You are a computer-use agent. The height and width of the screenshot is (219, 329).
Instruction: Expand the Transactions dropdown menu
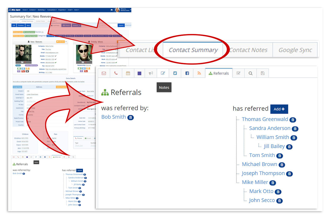click(x=52, y=10)
